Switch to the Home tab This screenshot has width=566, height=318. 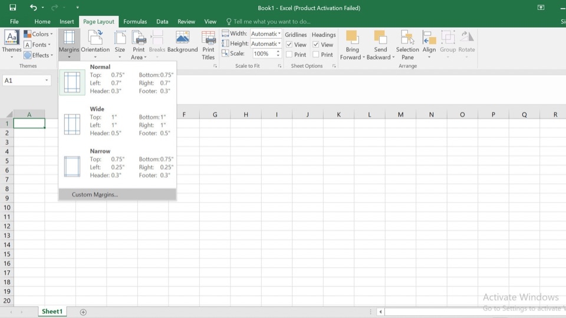point(42,22)
